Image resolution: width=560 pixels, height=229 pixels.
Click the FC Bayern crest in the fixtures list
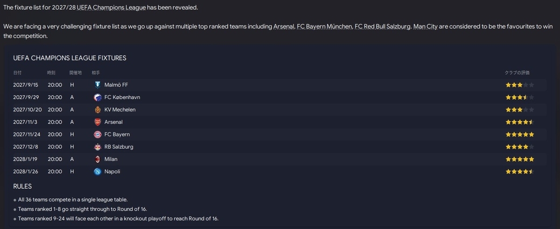coord(97,134)
